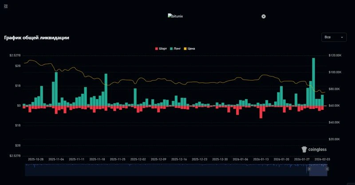355x185 pixels.
Task: Click the График общей ликвидации title
Action: [x=37, y=38]
